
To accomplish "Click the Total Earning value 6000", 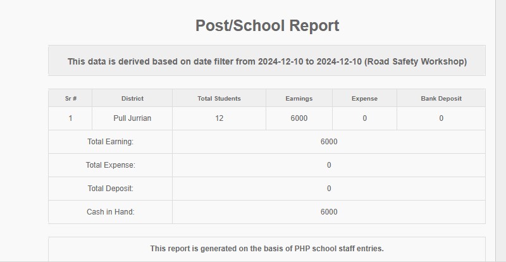I will [x=329, y=142].
